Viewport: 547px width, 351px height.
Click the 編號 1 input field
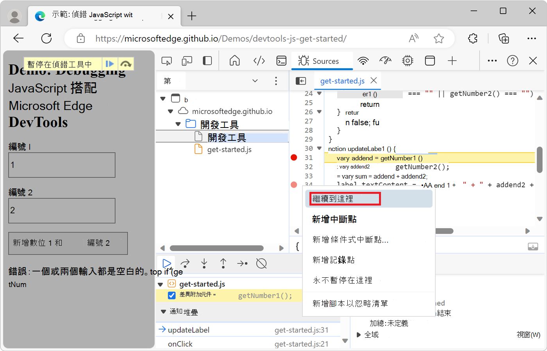tap(62, 165)
